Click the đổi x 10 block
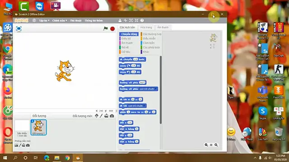Image resolution: width=289 pixels, height=162 pixels. (x=126, y=122)
